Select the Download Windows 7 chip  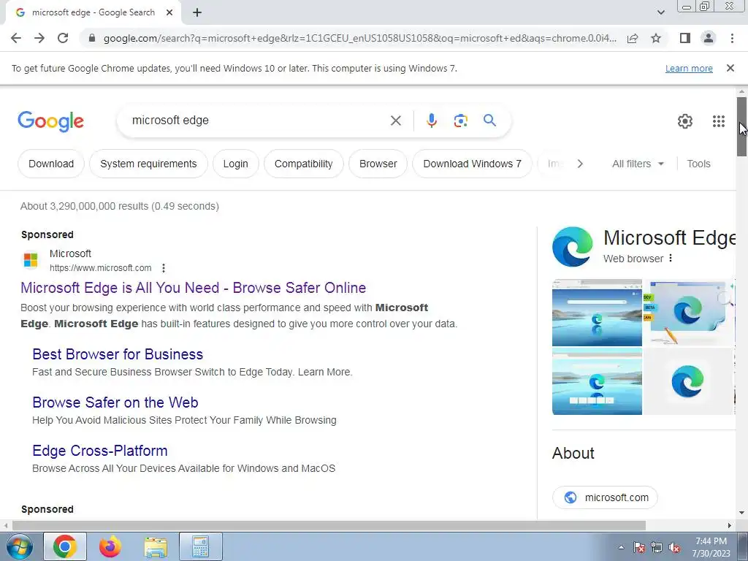click(x=473, y=164)
